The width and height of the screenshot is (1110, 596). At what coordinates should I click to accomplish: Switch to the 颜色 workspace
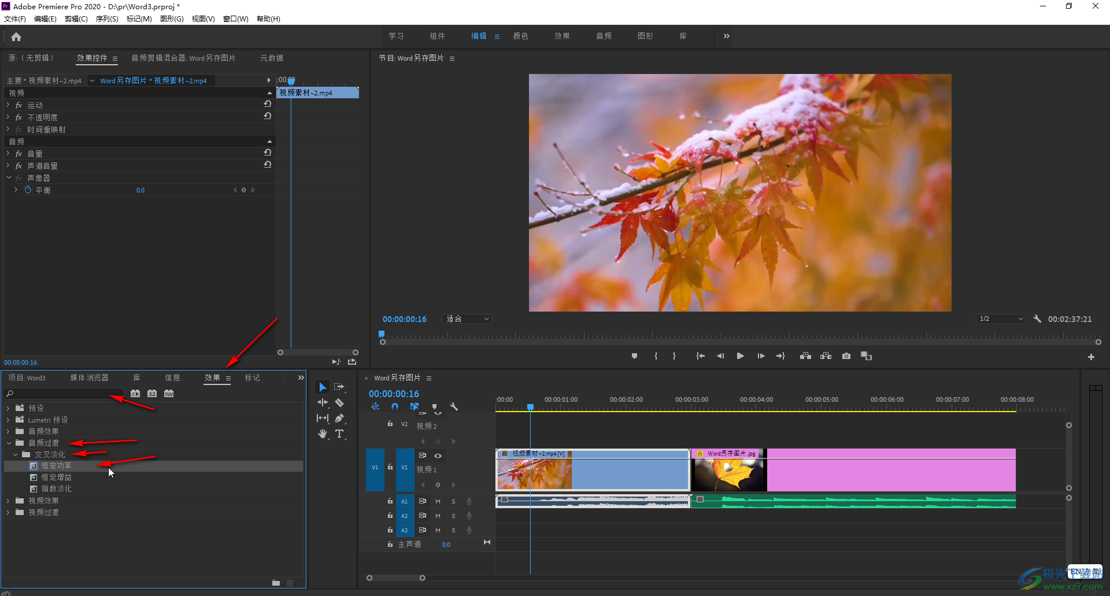[x=520, y=36]
